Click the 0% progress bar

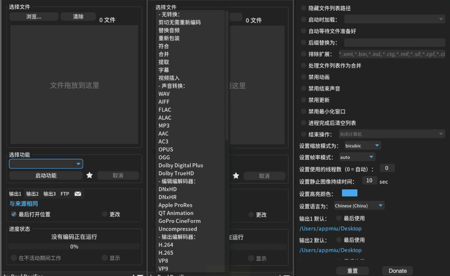coord(74,247)
